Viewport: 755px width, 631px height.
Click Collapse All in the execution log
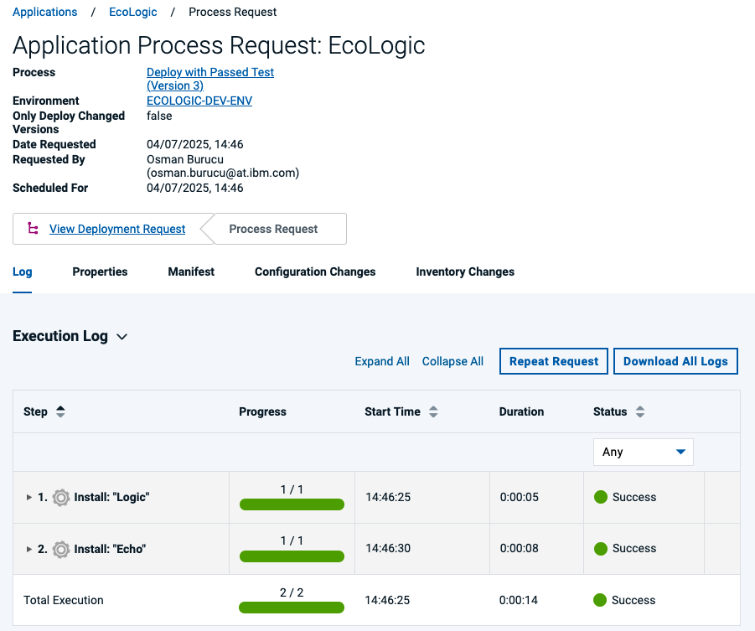452,361
